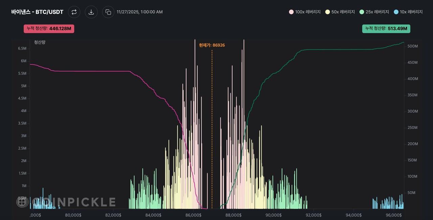Click the COINPICKLE watermark logo icon

click(22, 202)
